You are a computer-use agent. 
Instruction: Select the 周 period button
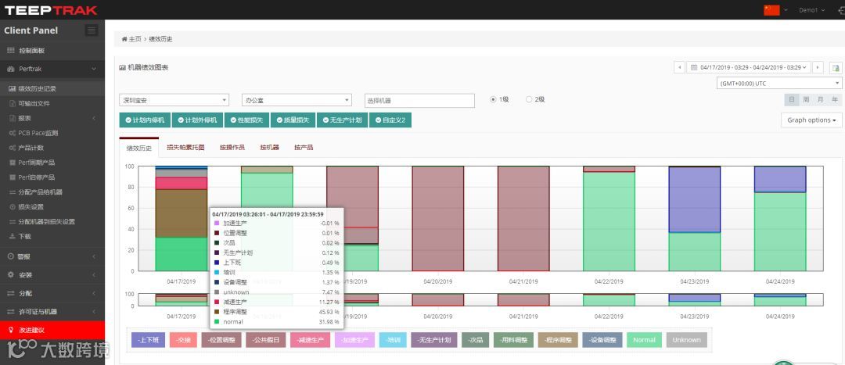tap(806, 99)
